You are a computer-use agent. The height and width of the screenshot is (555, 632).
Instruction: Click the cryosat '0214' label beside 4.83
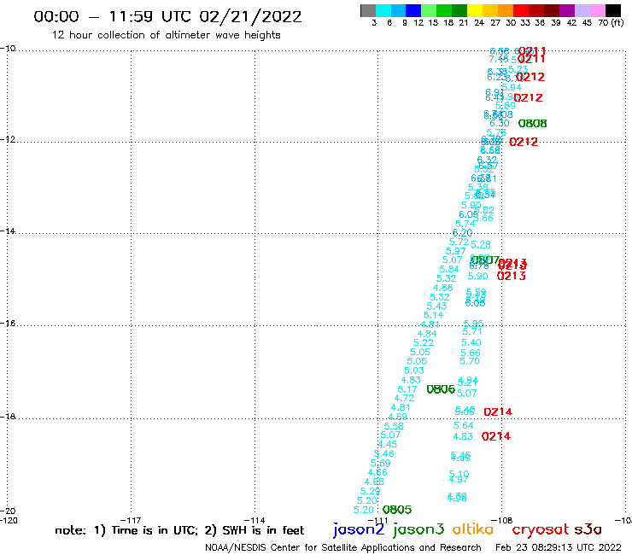coord(496,436)
